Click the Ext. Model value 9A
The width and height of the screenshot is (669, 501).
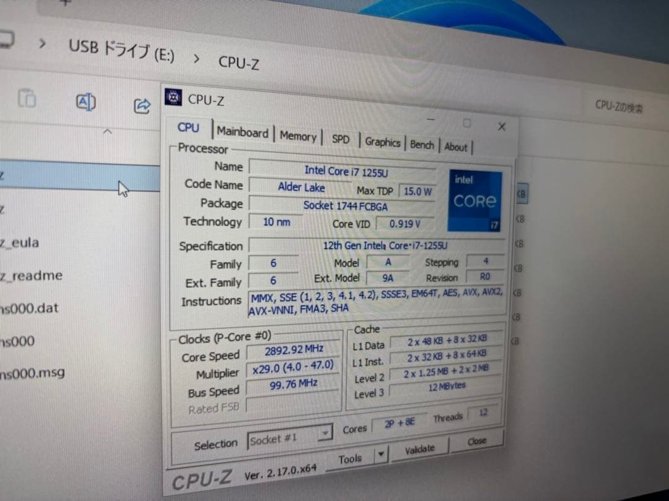(387, 278)
